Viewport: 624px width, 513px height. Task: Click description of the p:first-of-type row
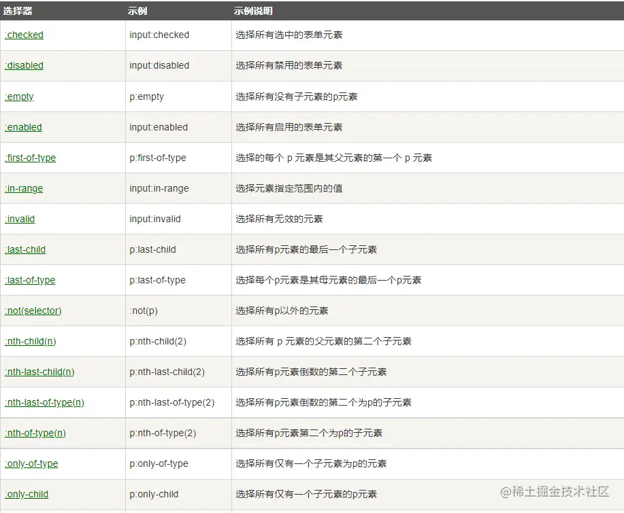(333, 158)
